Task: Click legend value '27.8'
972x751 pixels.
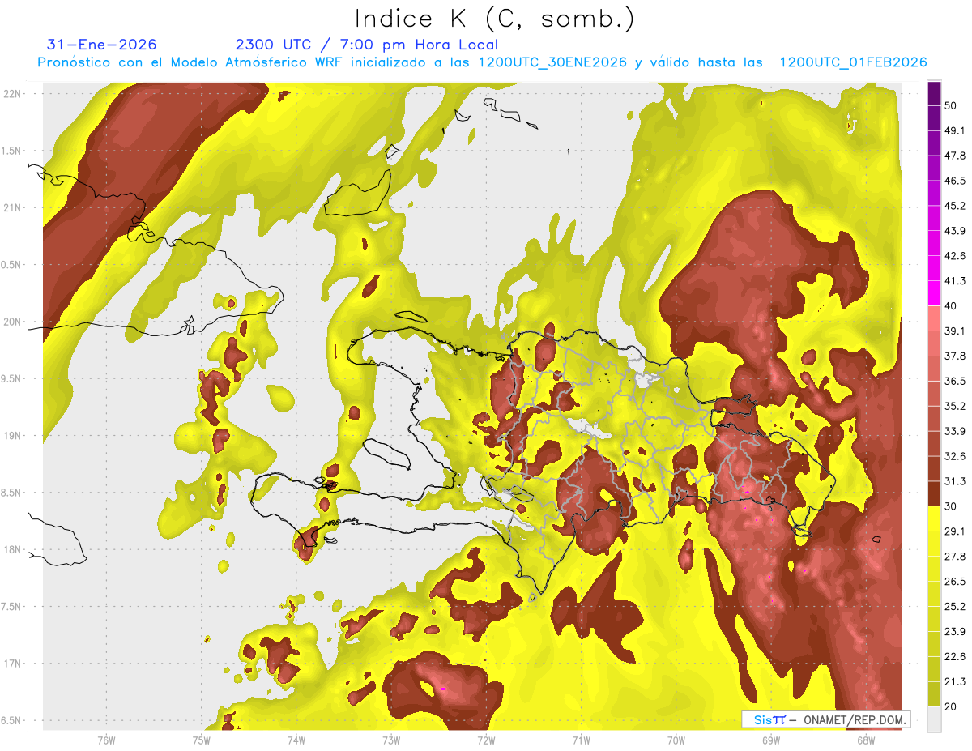Action: tap(954, 557)
